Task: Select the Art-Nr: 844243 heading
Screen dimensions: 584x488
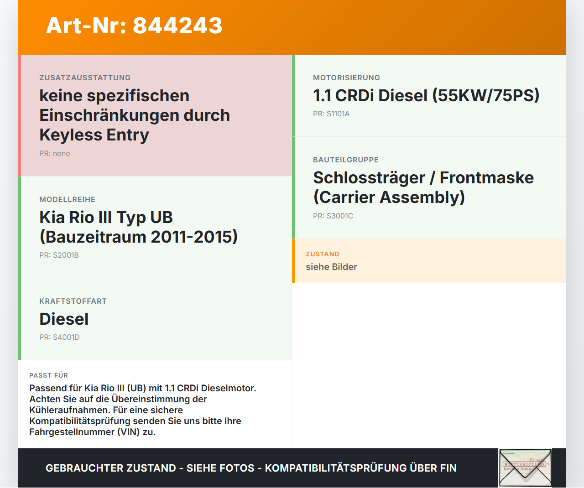Action: (134, 26)
